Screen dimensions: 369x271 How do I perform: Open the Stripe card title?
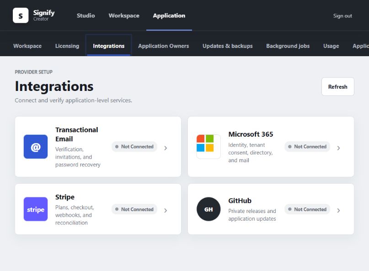[65, 197]
